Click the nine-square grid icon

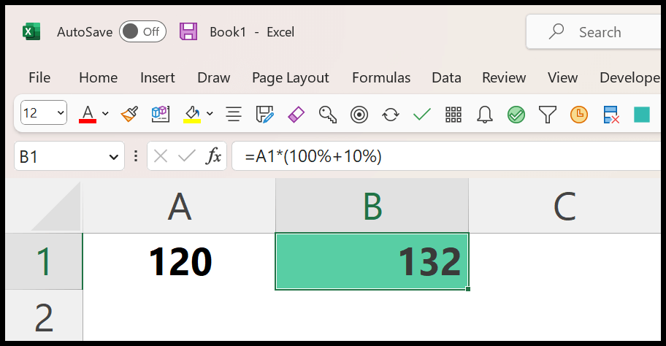point(453,115)
